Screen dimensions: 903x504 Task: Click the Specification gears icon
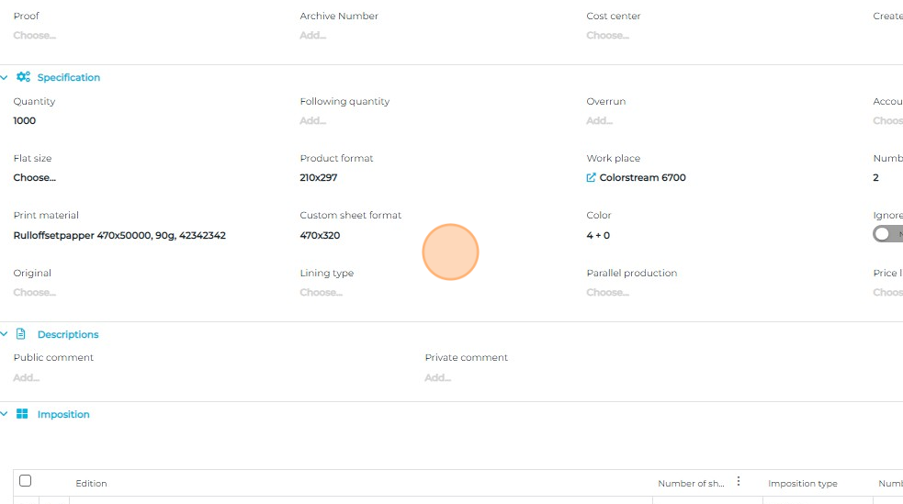23,77
